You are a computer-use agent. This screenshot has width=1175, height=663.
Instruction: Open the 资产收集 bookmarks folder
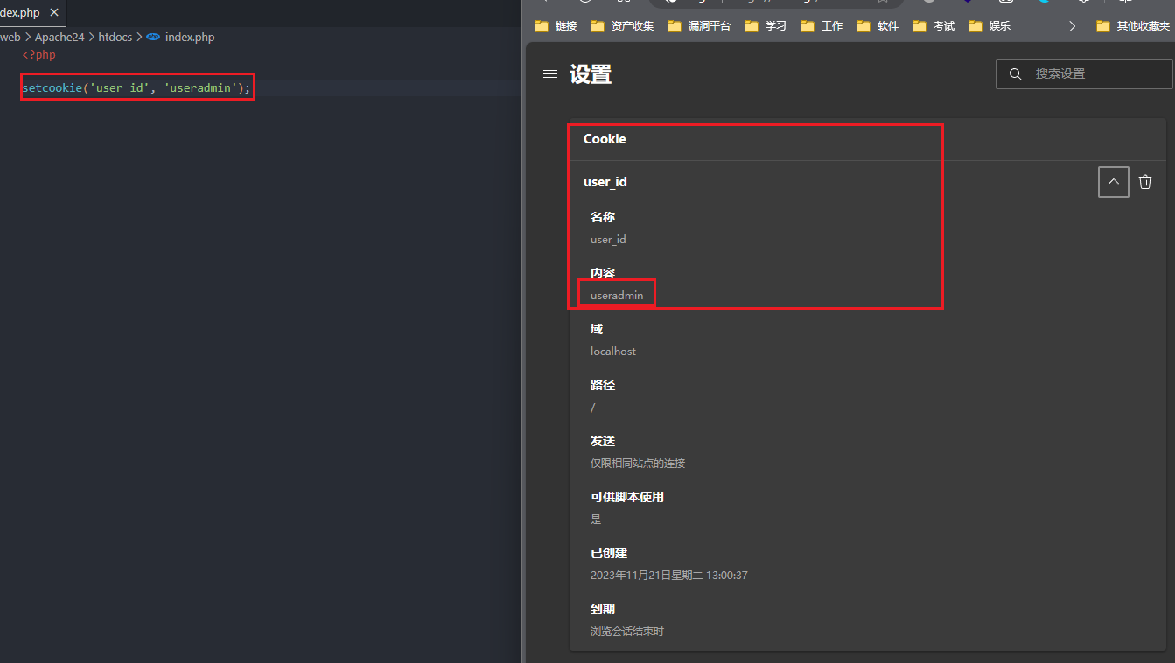(x=622, y=26)
